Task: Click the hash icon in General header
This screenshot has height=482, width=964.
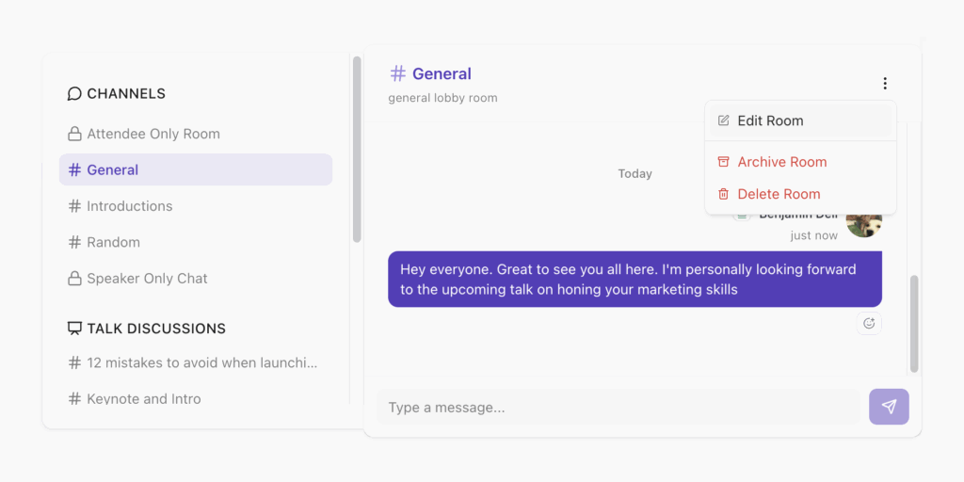Action: tap(398, 73)
